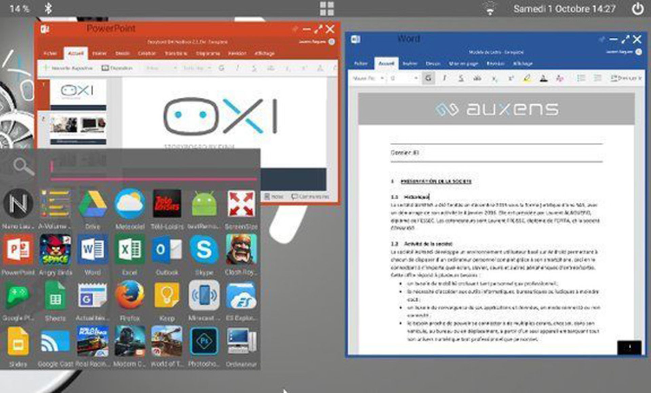Select slide 2 thumbnail in PowerPoint
This screenshot has width=651, height=393.
click(x=78, y=129)
